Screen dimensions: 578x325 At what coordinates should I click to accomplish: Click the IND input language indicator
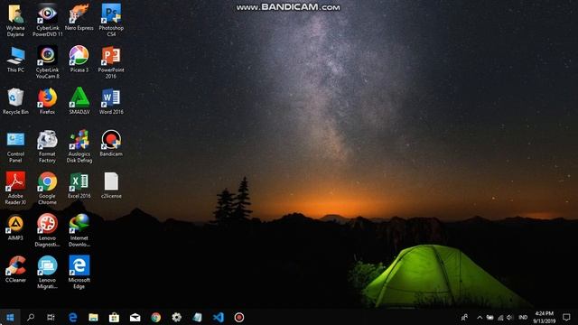coord(523,317)
